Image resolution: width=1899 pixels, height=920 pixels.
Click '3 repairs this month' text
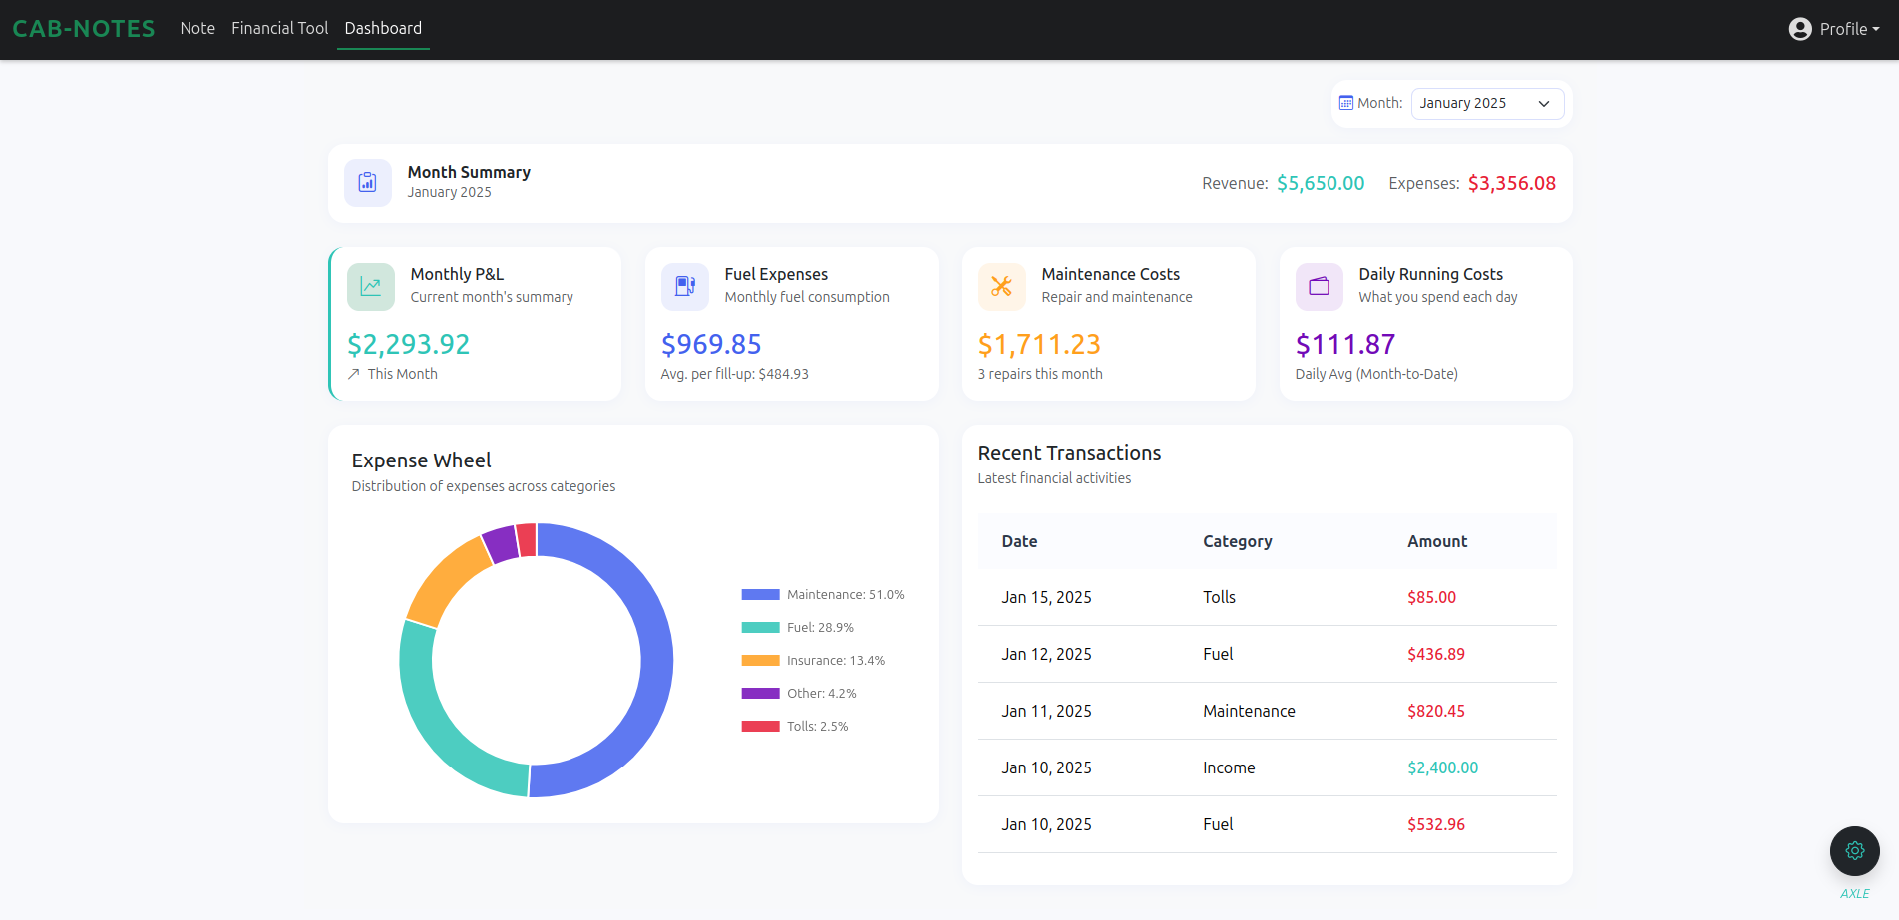tap(1040, 374)
